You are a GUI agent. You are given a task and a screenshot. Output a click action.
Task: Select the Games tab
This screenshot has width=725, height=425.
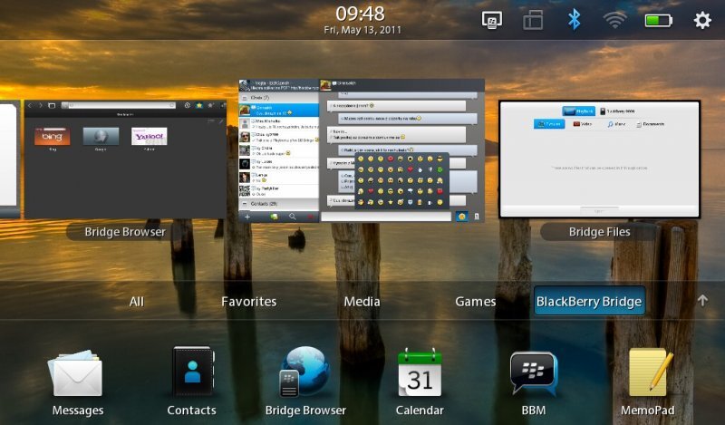click(475, 302)
